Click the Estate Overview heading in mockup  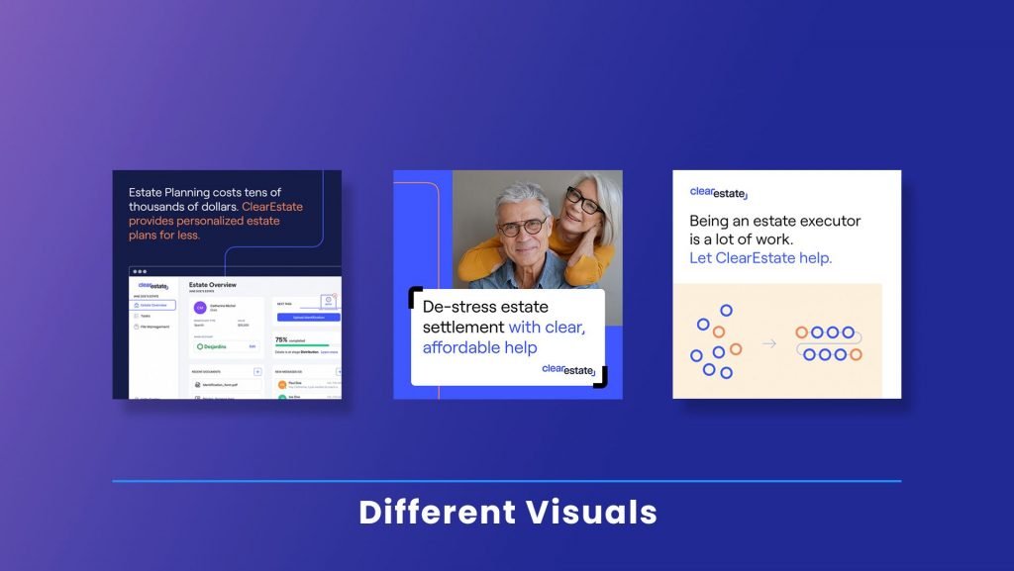click(212, 284)
